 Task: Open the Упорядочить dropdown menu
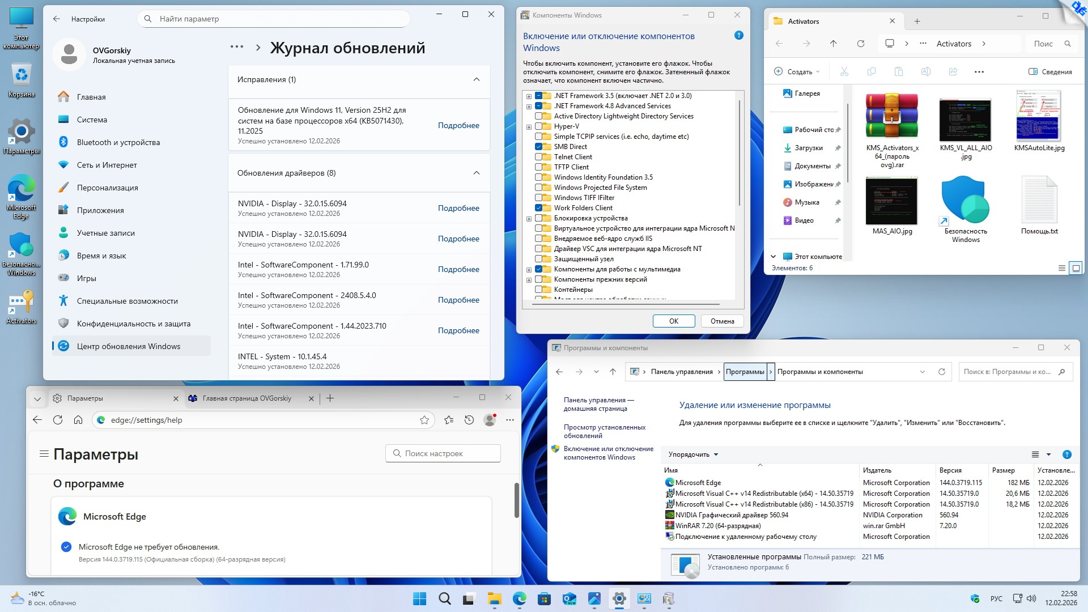693,454
